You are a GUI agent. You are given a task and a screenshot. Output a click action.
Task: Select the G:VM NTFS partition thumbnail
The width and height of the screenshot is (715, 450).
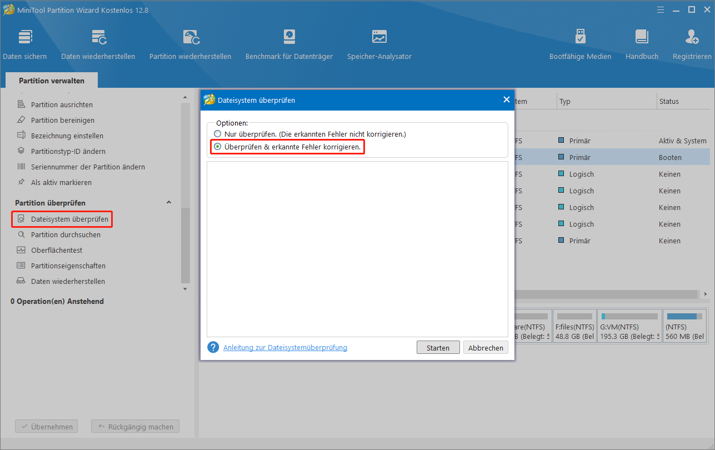629,326
